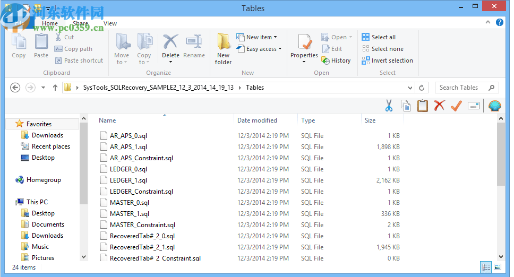The height and width of the screenshot is (277, 514).
Task: Click the Cut scissors command
Action: pos(65,37)
